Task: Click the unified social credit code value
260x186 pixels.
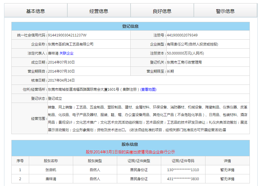Action: [67, 35]
